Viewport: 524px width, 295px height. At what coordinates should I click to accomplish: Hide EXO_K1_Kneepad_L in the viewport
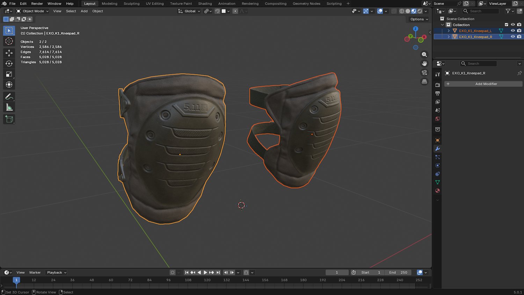click(513, 31)
